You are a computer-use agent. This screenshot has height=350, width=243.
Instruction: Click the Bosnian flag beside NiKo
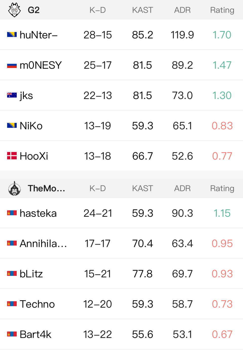pos(12,126)
